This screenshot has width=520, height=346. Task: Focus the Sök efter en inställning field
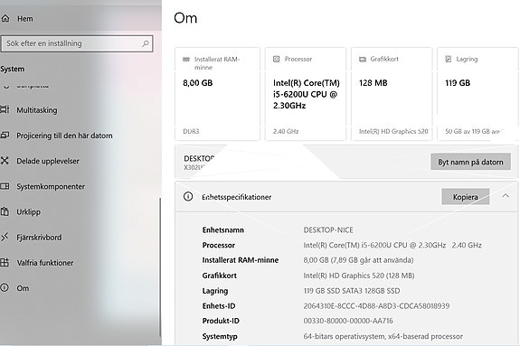tap(77, 43)
